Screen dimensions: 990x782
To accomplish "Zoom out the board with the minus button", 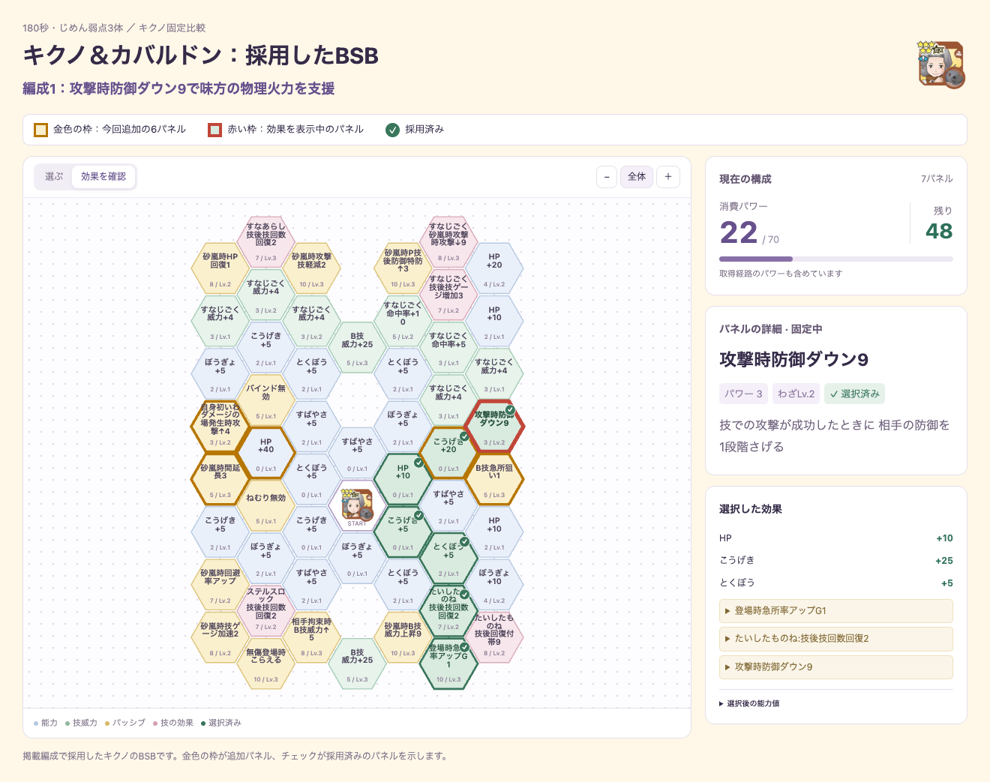I will tap(607, 177).
